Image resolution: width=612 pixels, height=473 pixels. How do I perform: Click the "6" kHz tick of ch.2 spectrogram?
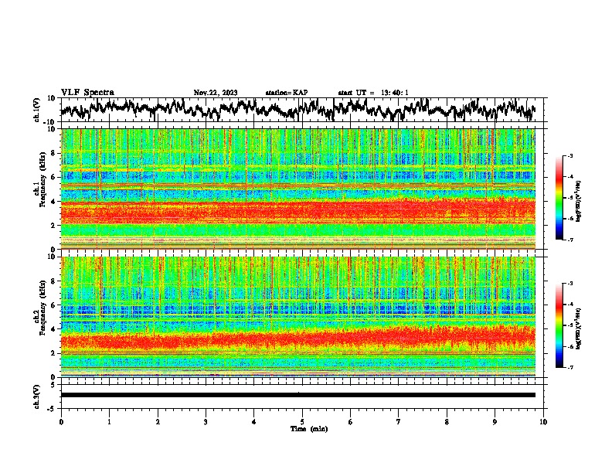(x=54, y=305)
